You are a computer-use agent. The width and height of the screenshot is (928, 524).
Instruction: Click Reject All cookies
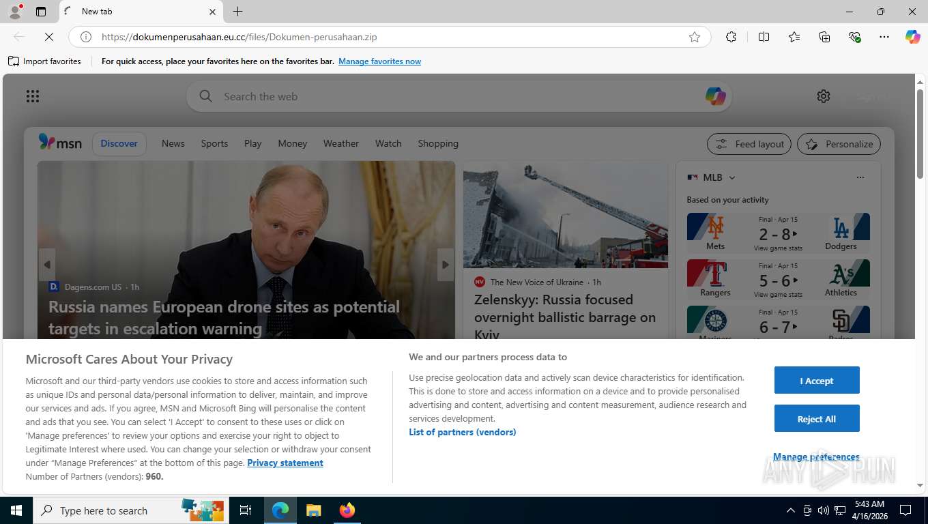click(817, 418)
